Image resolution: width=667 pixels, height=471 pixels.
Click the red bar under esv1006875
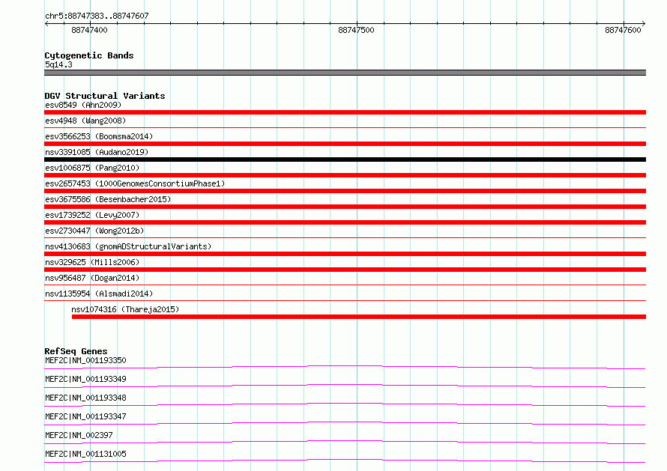[x=345, y=175]
